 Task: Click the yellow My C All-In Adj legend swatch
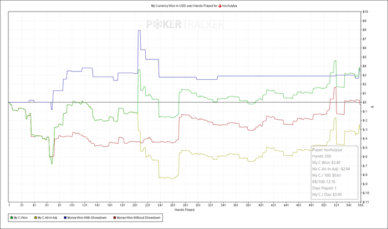tap(35, 218)
